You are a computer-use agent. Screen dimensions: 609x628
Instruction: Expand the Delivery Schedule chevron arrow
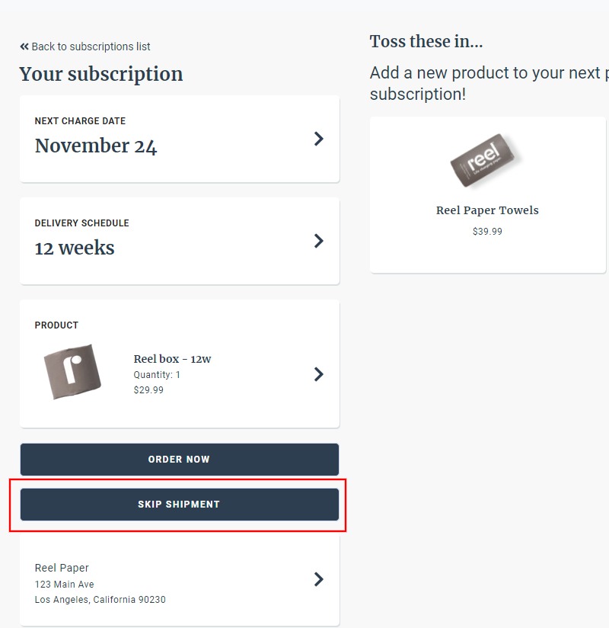tap(318, 241)
